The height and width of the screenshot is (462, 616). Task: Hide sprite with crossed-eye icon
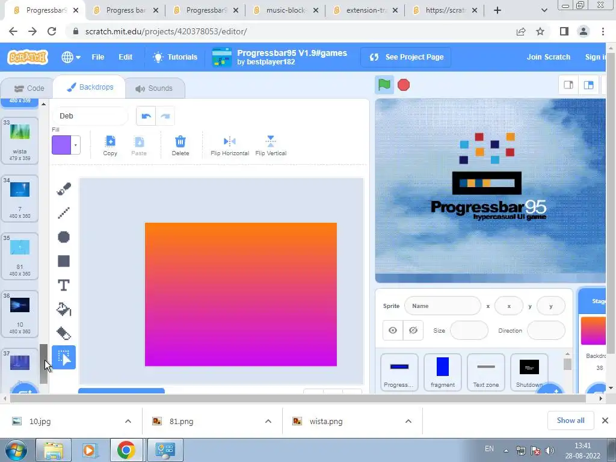[413, 330]
